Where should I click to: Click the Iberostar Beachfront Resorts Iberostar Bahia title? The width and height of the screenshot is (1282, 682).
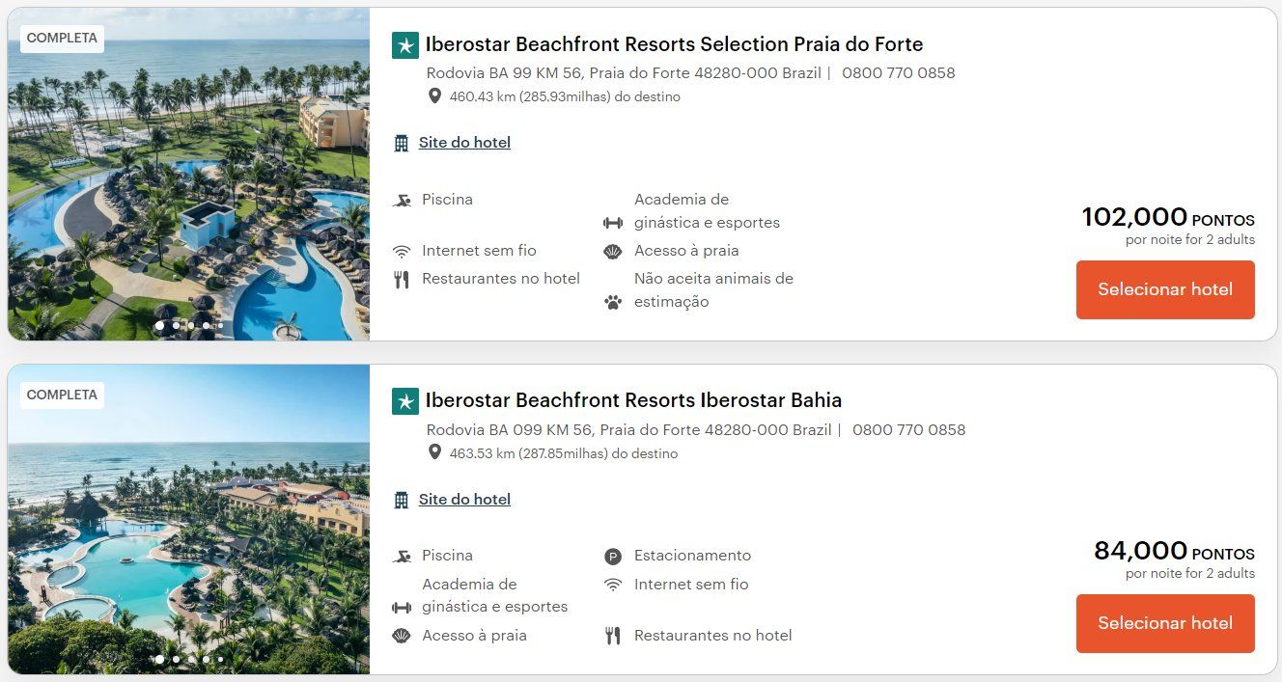633,400
